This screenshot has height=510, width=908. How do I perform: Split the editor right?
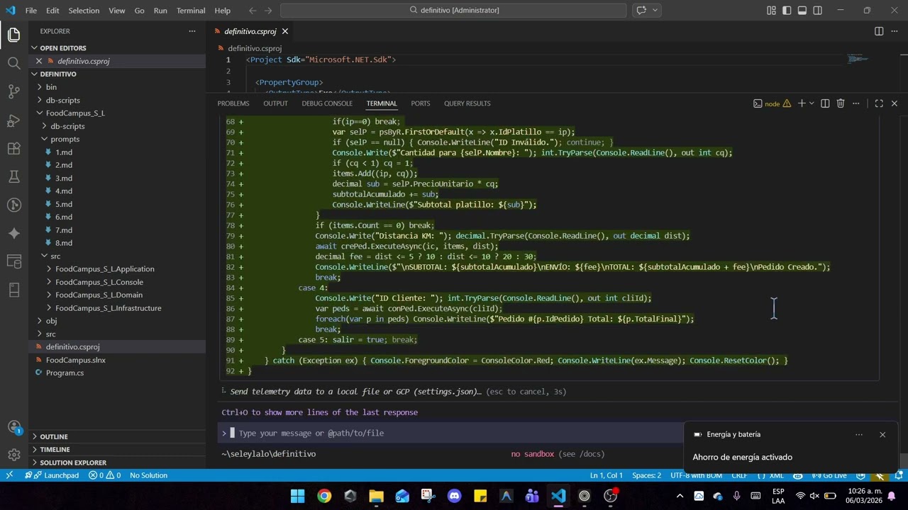tap(879, 31)
